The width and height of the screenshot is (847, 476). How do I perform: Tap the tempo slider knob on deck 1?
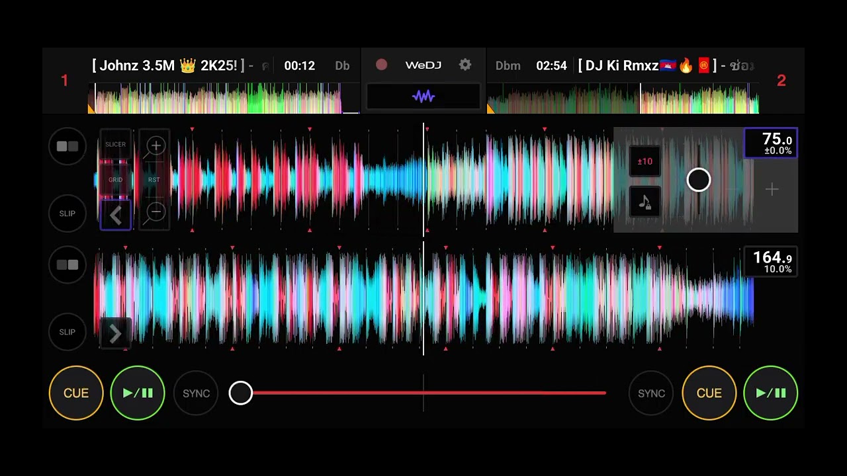[x=699, y=180]
